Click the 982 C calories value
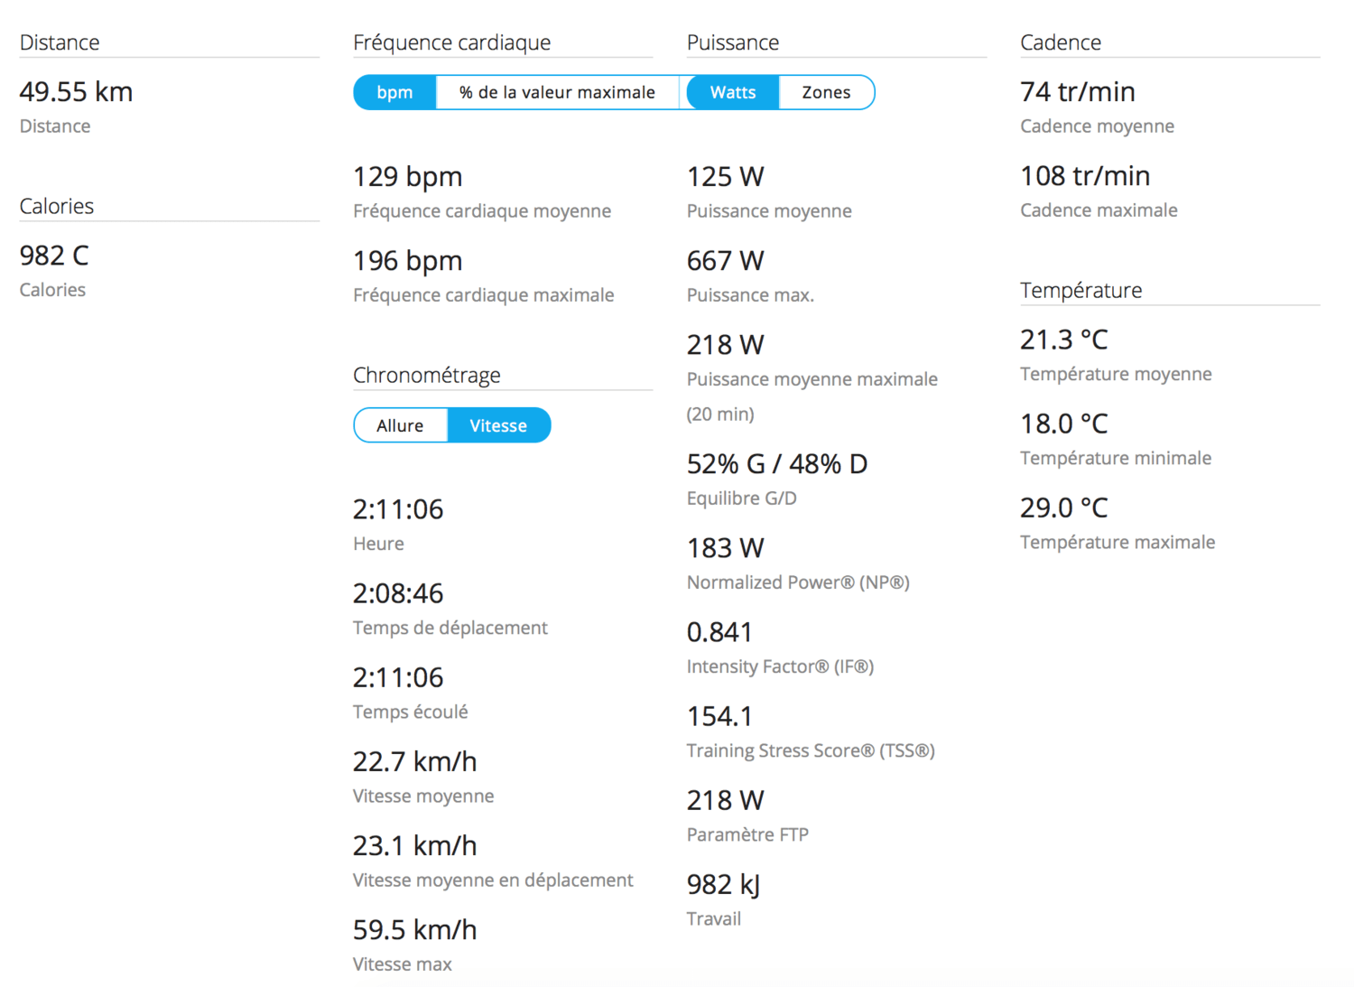Screen dimensions: 1354x987 (54, 256)
